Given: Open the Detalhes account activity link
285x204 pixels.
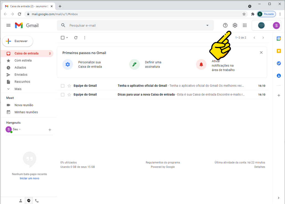Looking at the screenshot, I should 260,167.
